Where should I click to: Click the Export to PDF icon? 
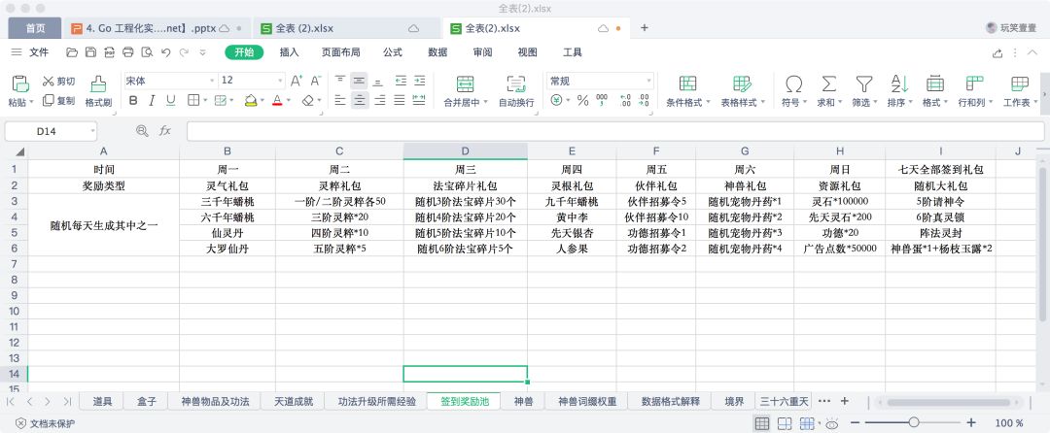coord(109,52)
